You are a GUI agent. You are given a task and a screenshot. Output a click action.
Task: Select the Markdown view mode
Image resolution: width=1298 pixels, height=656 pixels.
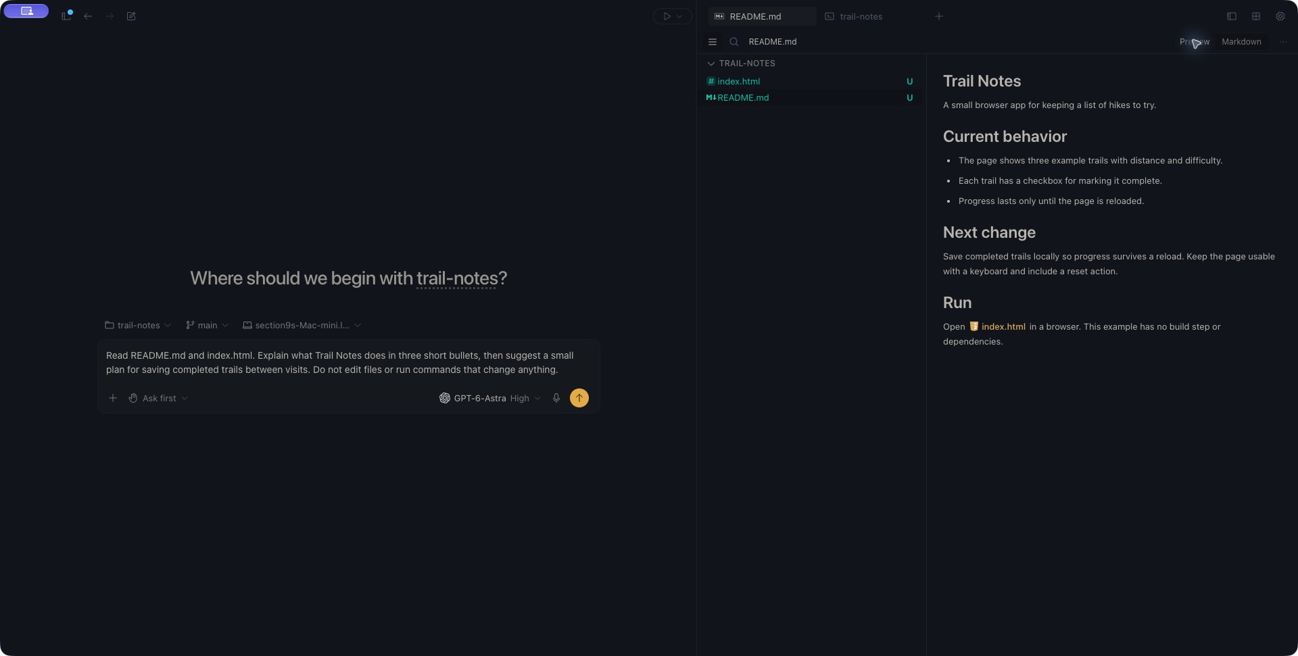coord(1241,42)
